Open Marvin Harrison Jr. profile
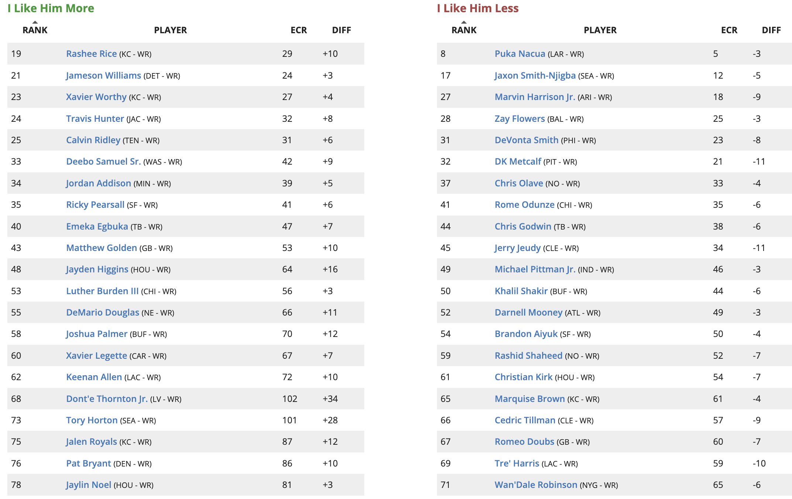This screenshot has height=499, width=792. [x=535, y=97]
